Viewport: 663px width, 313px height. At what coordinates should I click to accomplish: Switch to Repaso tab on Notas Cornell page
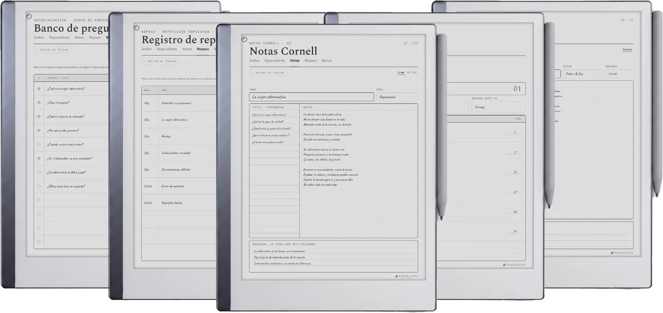pos(310,61)
